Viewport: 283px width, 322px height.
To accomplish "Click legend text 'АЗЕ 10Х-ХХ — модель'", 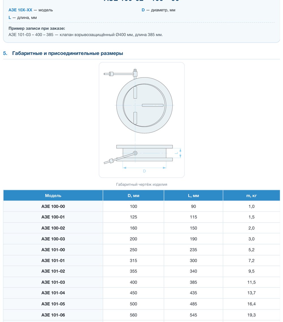I will point(31,10).
